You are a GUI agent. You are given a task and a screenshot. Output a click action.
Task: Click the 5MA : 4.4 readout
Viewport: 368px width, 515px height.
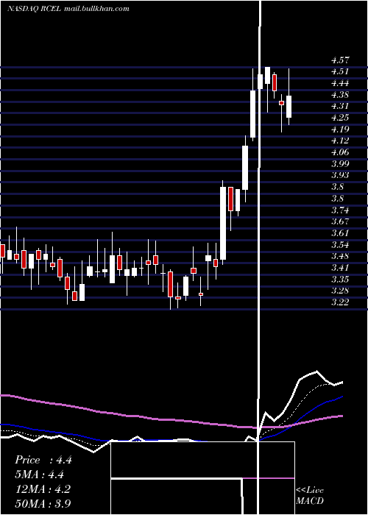[40, 475]
